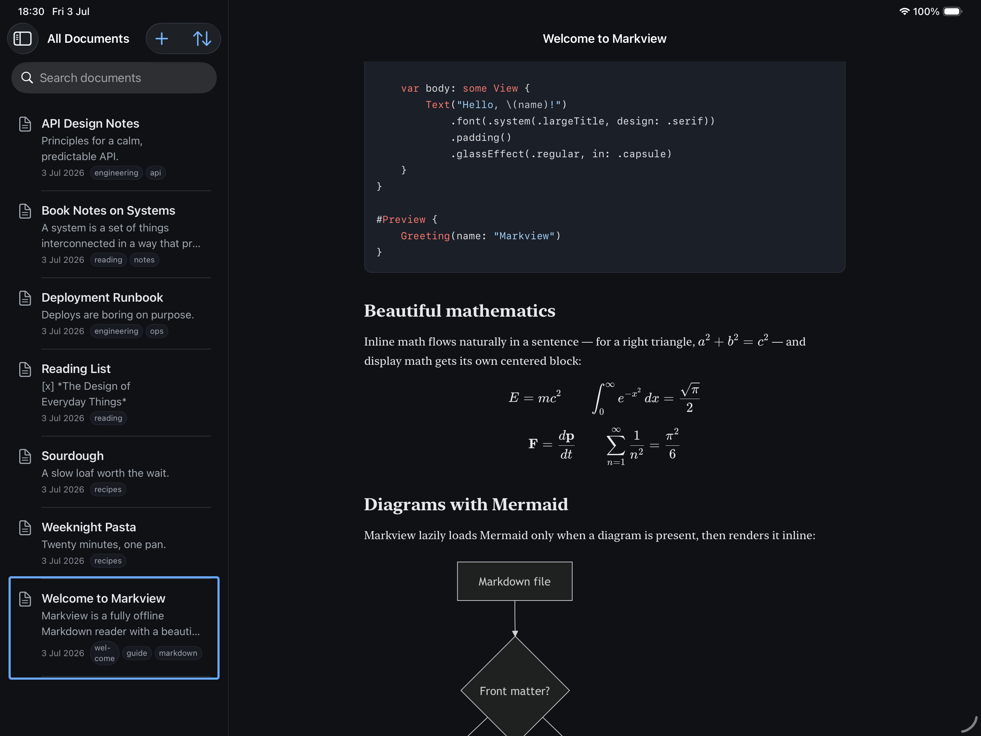
Task: Click the Welcome to Markview document icon
Action: click(x=25, y=599)
